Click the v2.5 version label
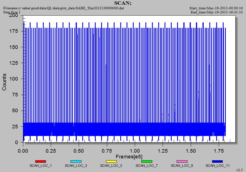The image size is (246, 172). (x=239, y=170)
